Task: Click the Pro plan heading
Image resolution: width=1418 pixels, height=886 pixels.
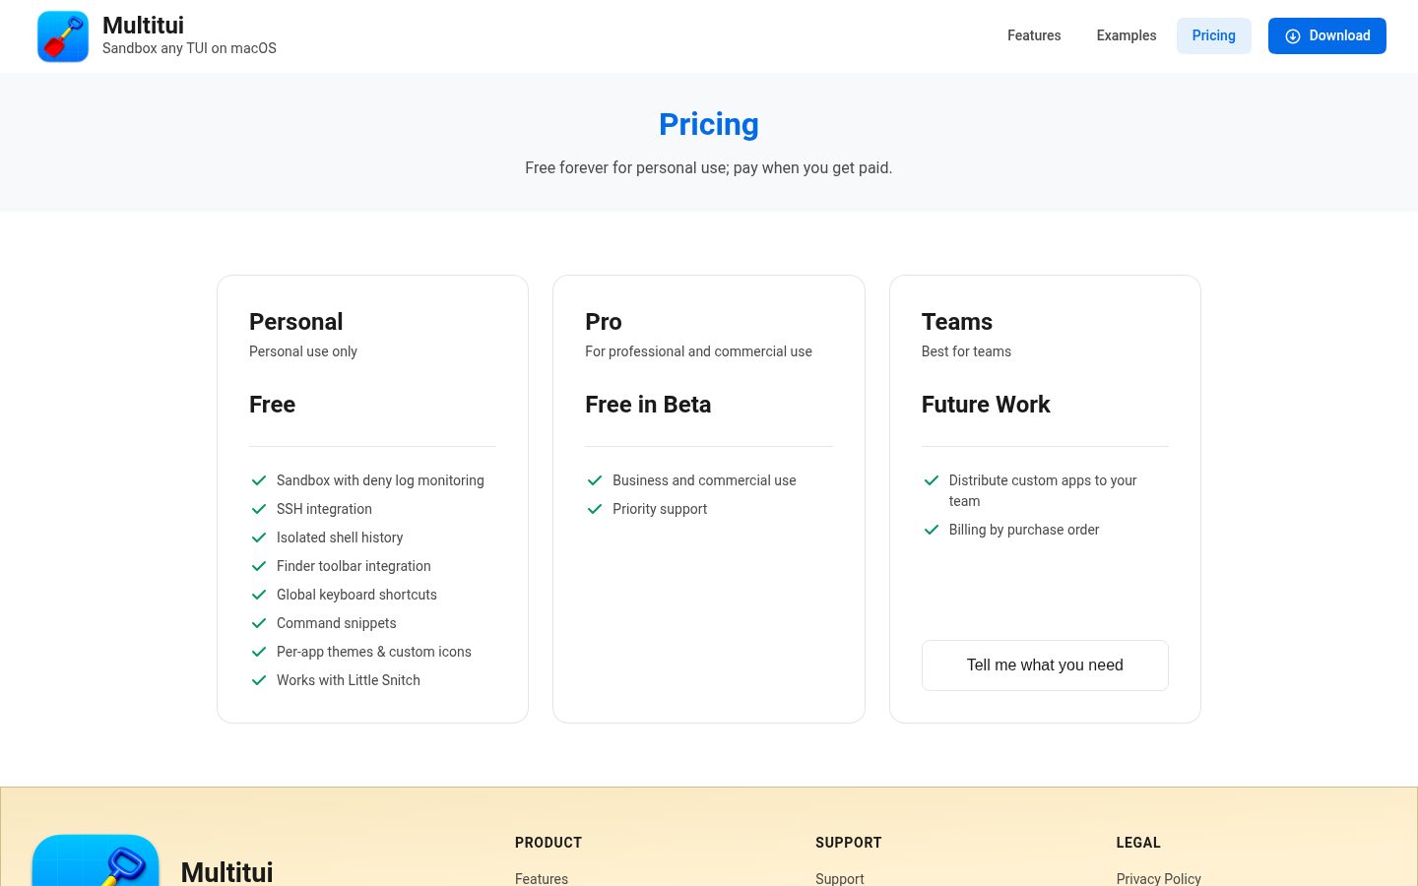Action: click(604, 322)
